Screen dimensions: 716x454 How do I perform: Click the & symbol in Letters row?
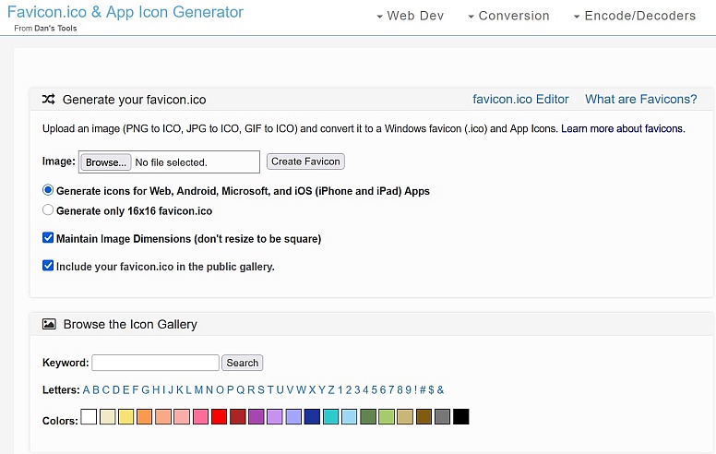coord(441,390)
